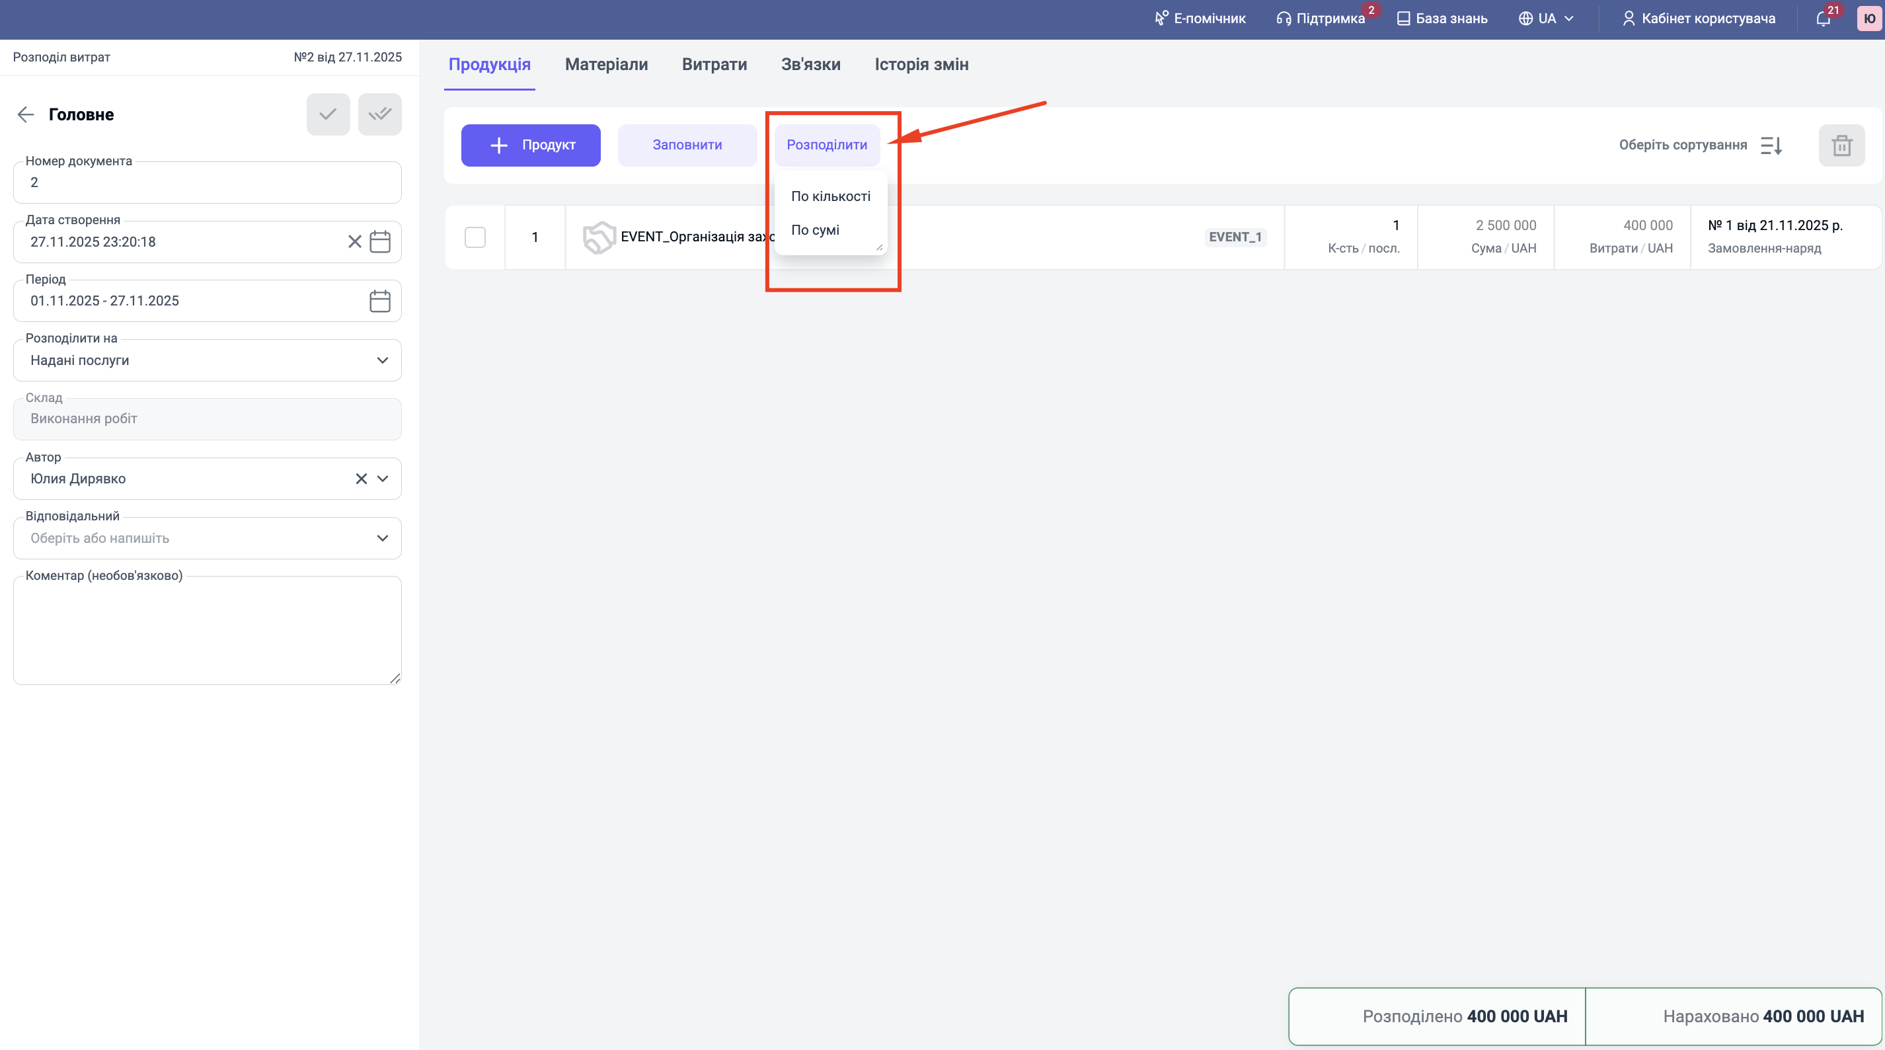Select По кількості menu option
Image resolution: width=1885 pixels, height=1050 pixels.
[x=831, y=196]
